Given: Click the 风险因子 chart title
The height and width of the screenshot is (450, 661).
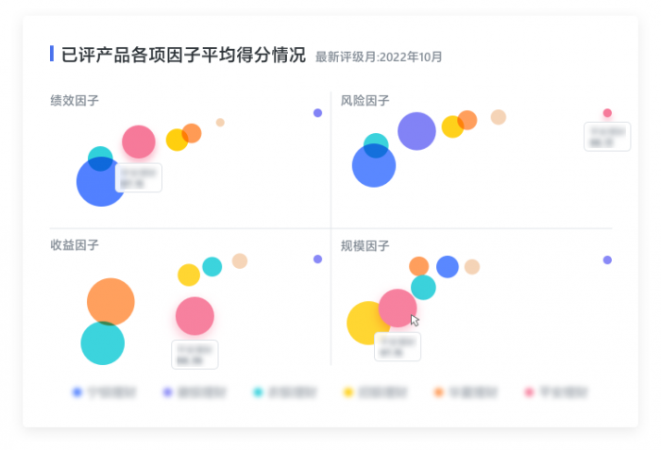Looking at the screenshot, I should click(x=364, y=100).
